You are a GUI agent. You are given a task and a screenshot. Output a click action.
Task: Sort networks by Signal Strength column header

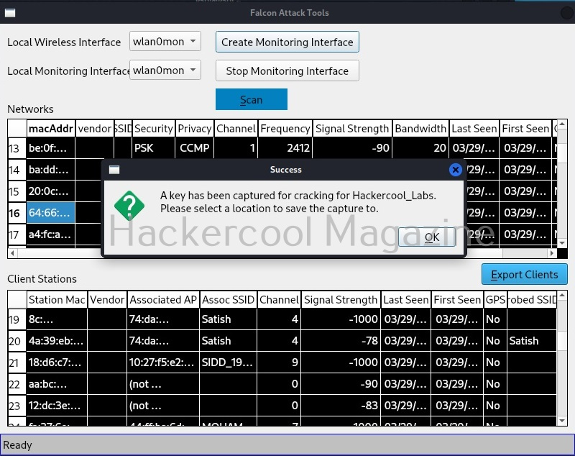(352, 129)
